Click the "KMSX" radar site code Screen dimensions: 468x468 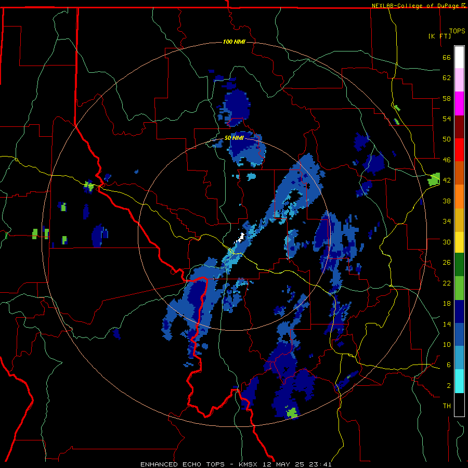click(x=249, y=464)
